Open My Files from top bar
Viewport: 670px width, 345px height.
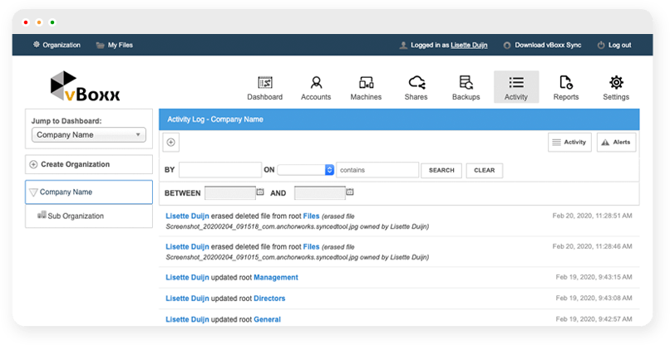[x=114, y=45]
